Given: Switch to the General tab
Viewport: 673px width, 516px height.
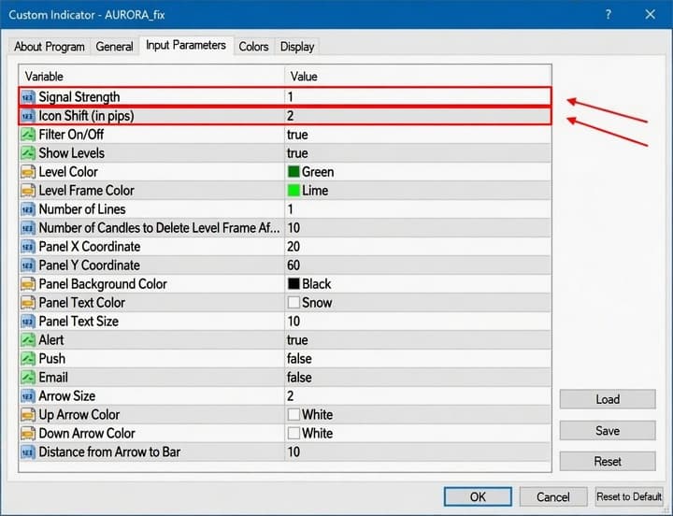Looking at the screenshot, I should (114, 47).
